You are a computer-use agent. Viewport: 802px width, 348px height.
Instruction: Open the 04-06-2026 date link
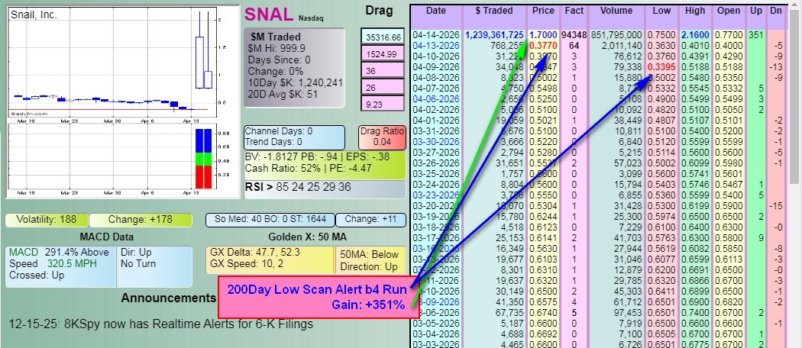point(436,98)
